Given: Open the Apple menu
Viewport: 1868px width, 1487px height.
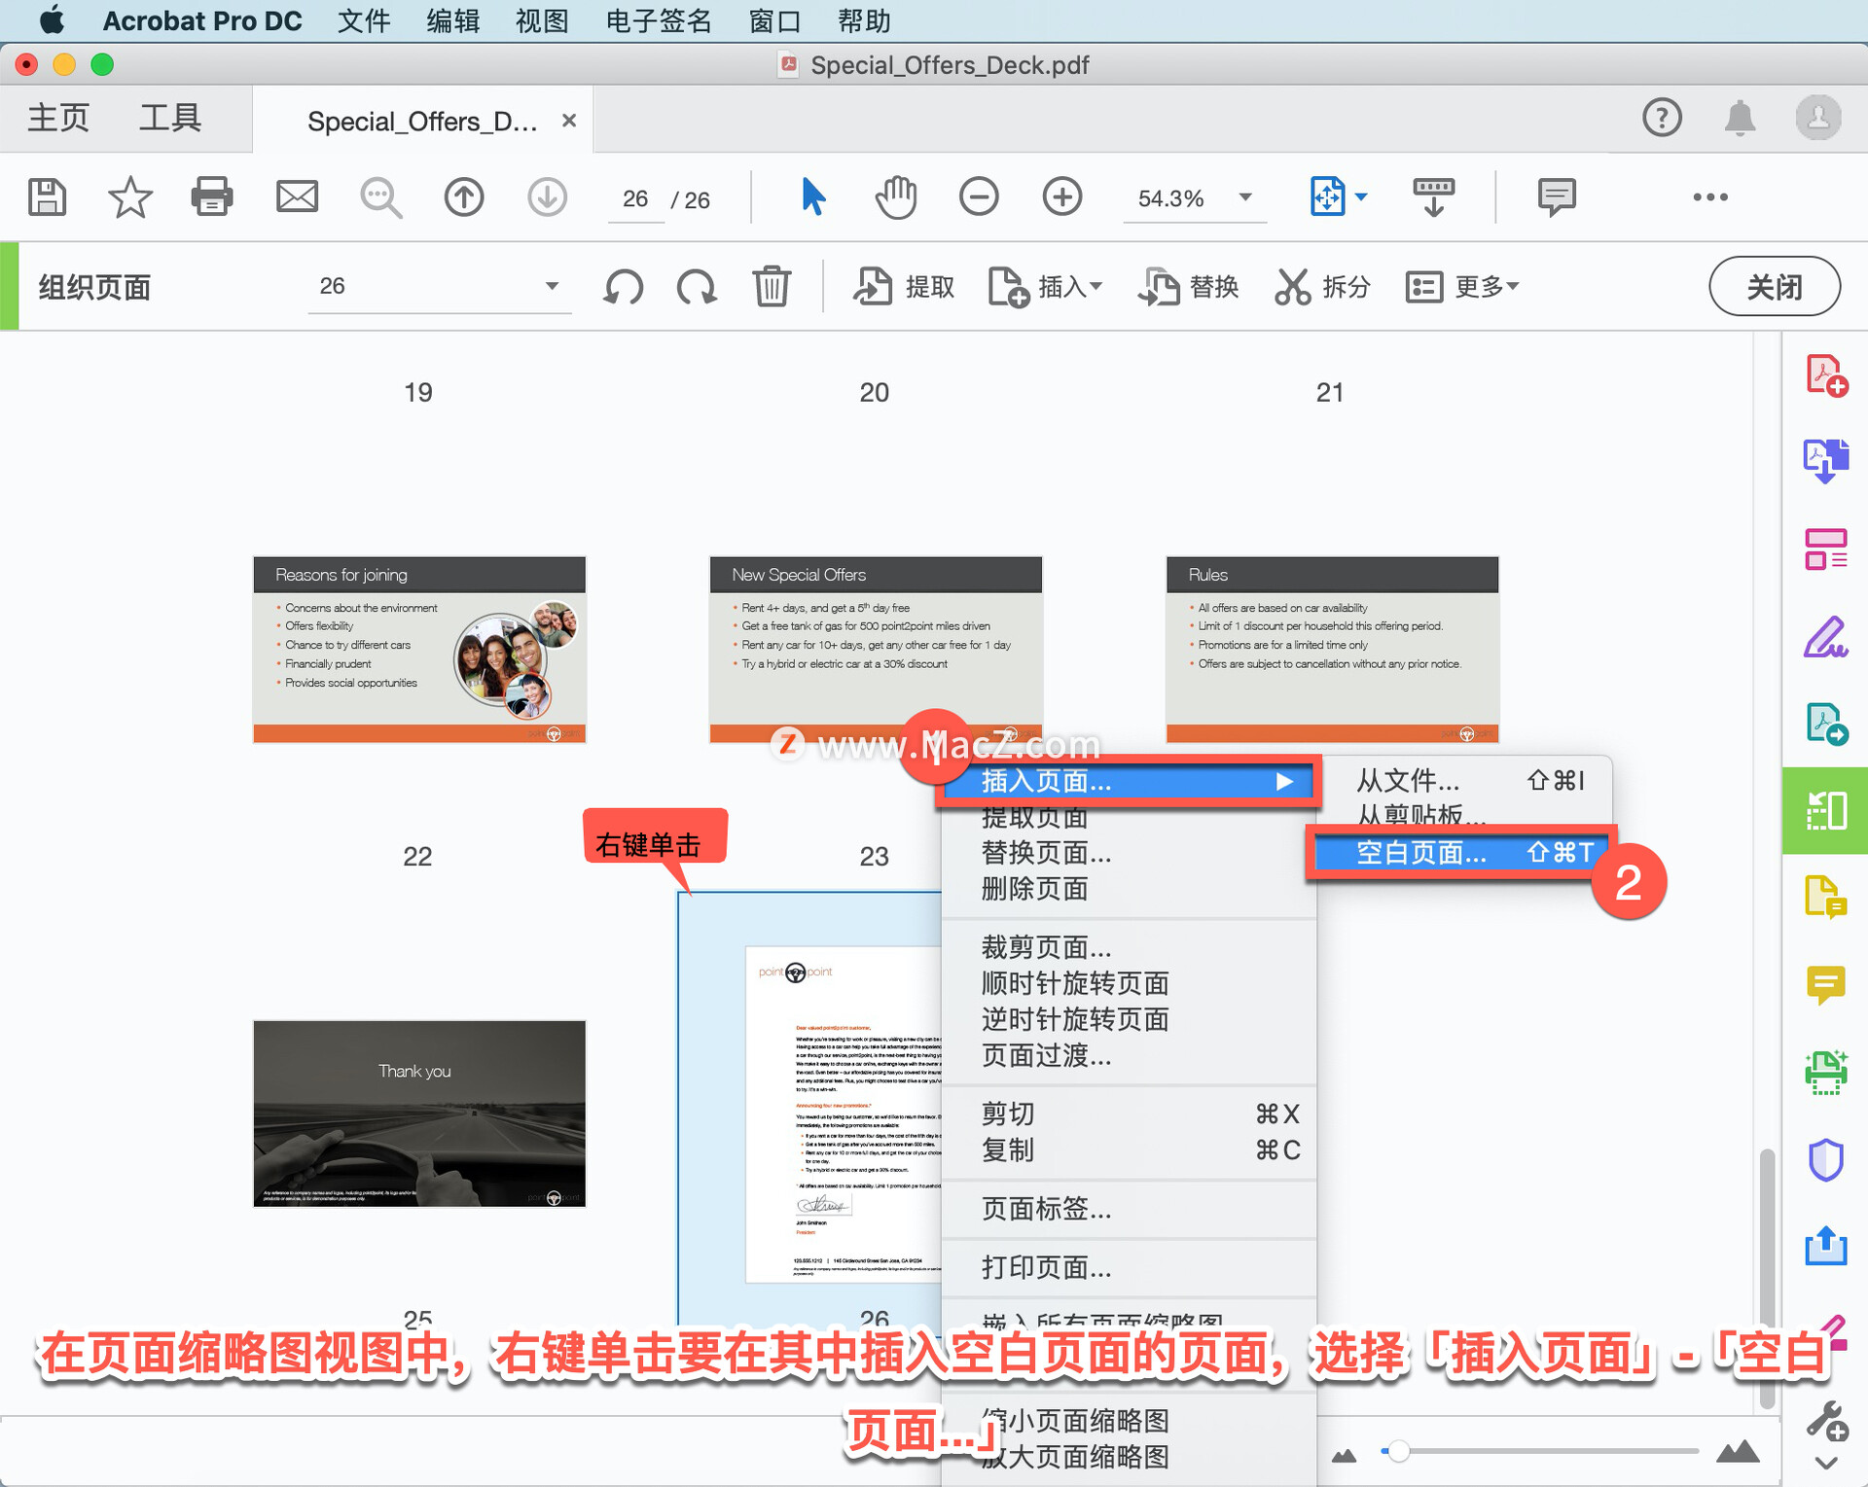Looking at the screenshot, I should (52, 20).
